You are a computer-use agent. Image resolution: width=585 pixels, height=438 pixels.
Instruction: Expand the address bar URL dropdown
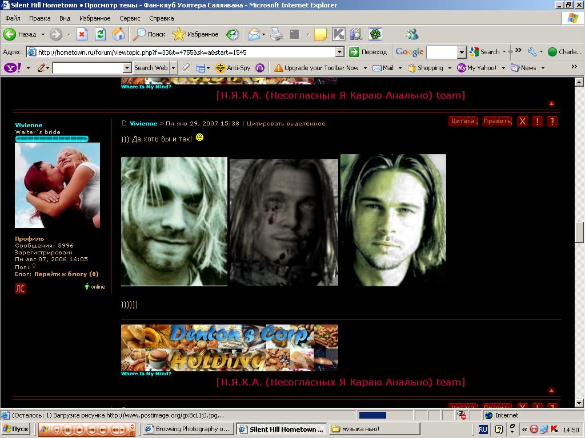click(339, 52)
